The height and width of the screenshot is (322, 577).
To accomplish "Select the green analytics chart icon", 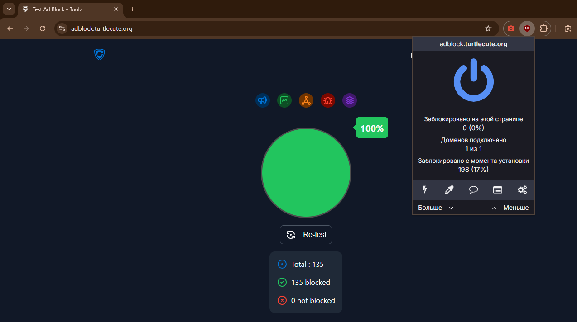I will click(284, 100).
